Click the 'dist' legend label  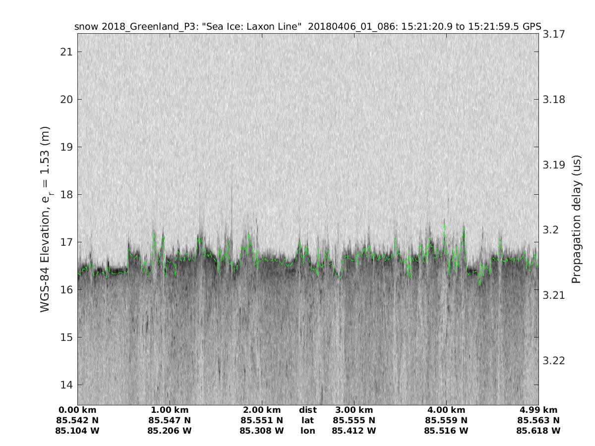tap(308, 410)
